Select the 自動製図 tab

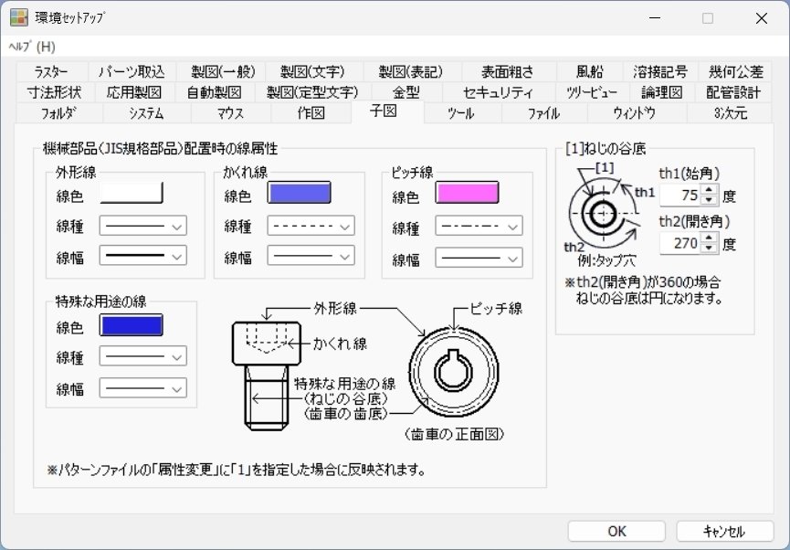coord(214,92)
